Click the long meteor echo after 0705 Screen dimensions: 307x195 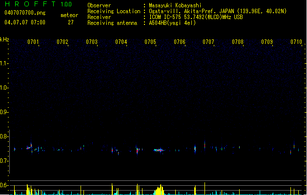[160, 150]
